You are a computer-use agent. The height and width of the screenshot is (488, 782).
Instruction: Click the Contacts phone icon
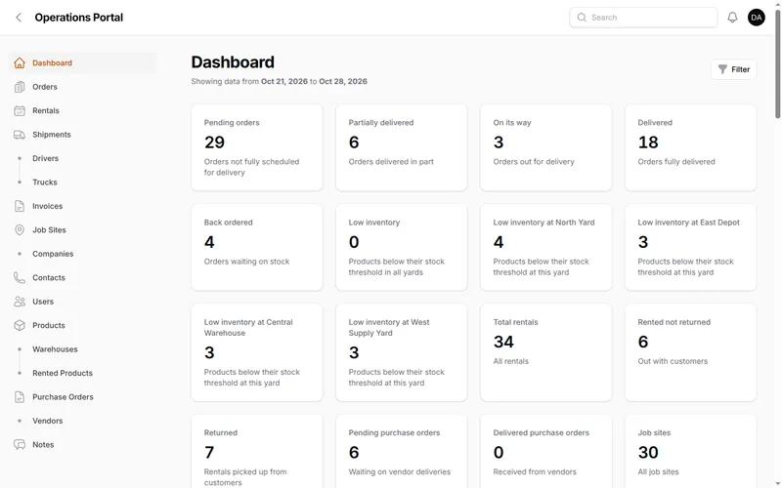tap(20, 278)
